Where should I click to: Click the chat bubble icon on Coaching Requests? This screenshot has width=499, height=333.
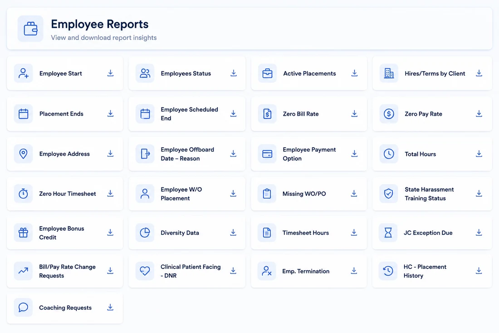[23, 307]
